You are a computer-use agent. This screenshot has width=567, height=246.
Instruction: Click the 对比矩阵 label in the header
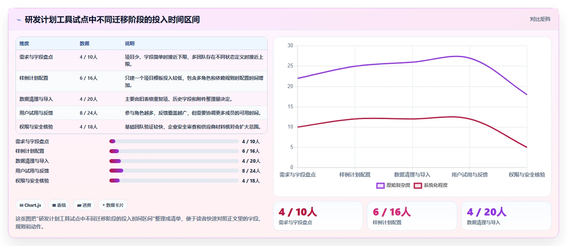click(x=540, y=19)
